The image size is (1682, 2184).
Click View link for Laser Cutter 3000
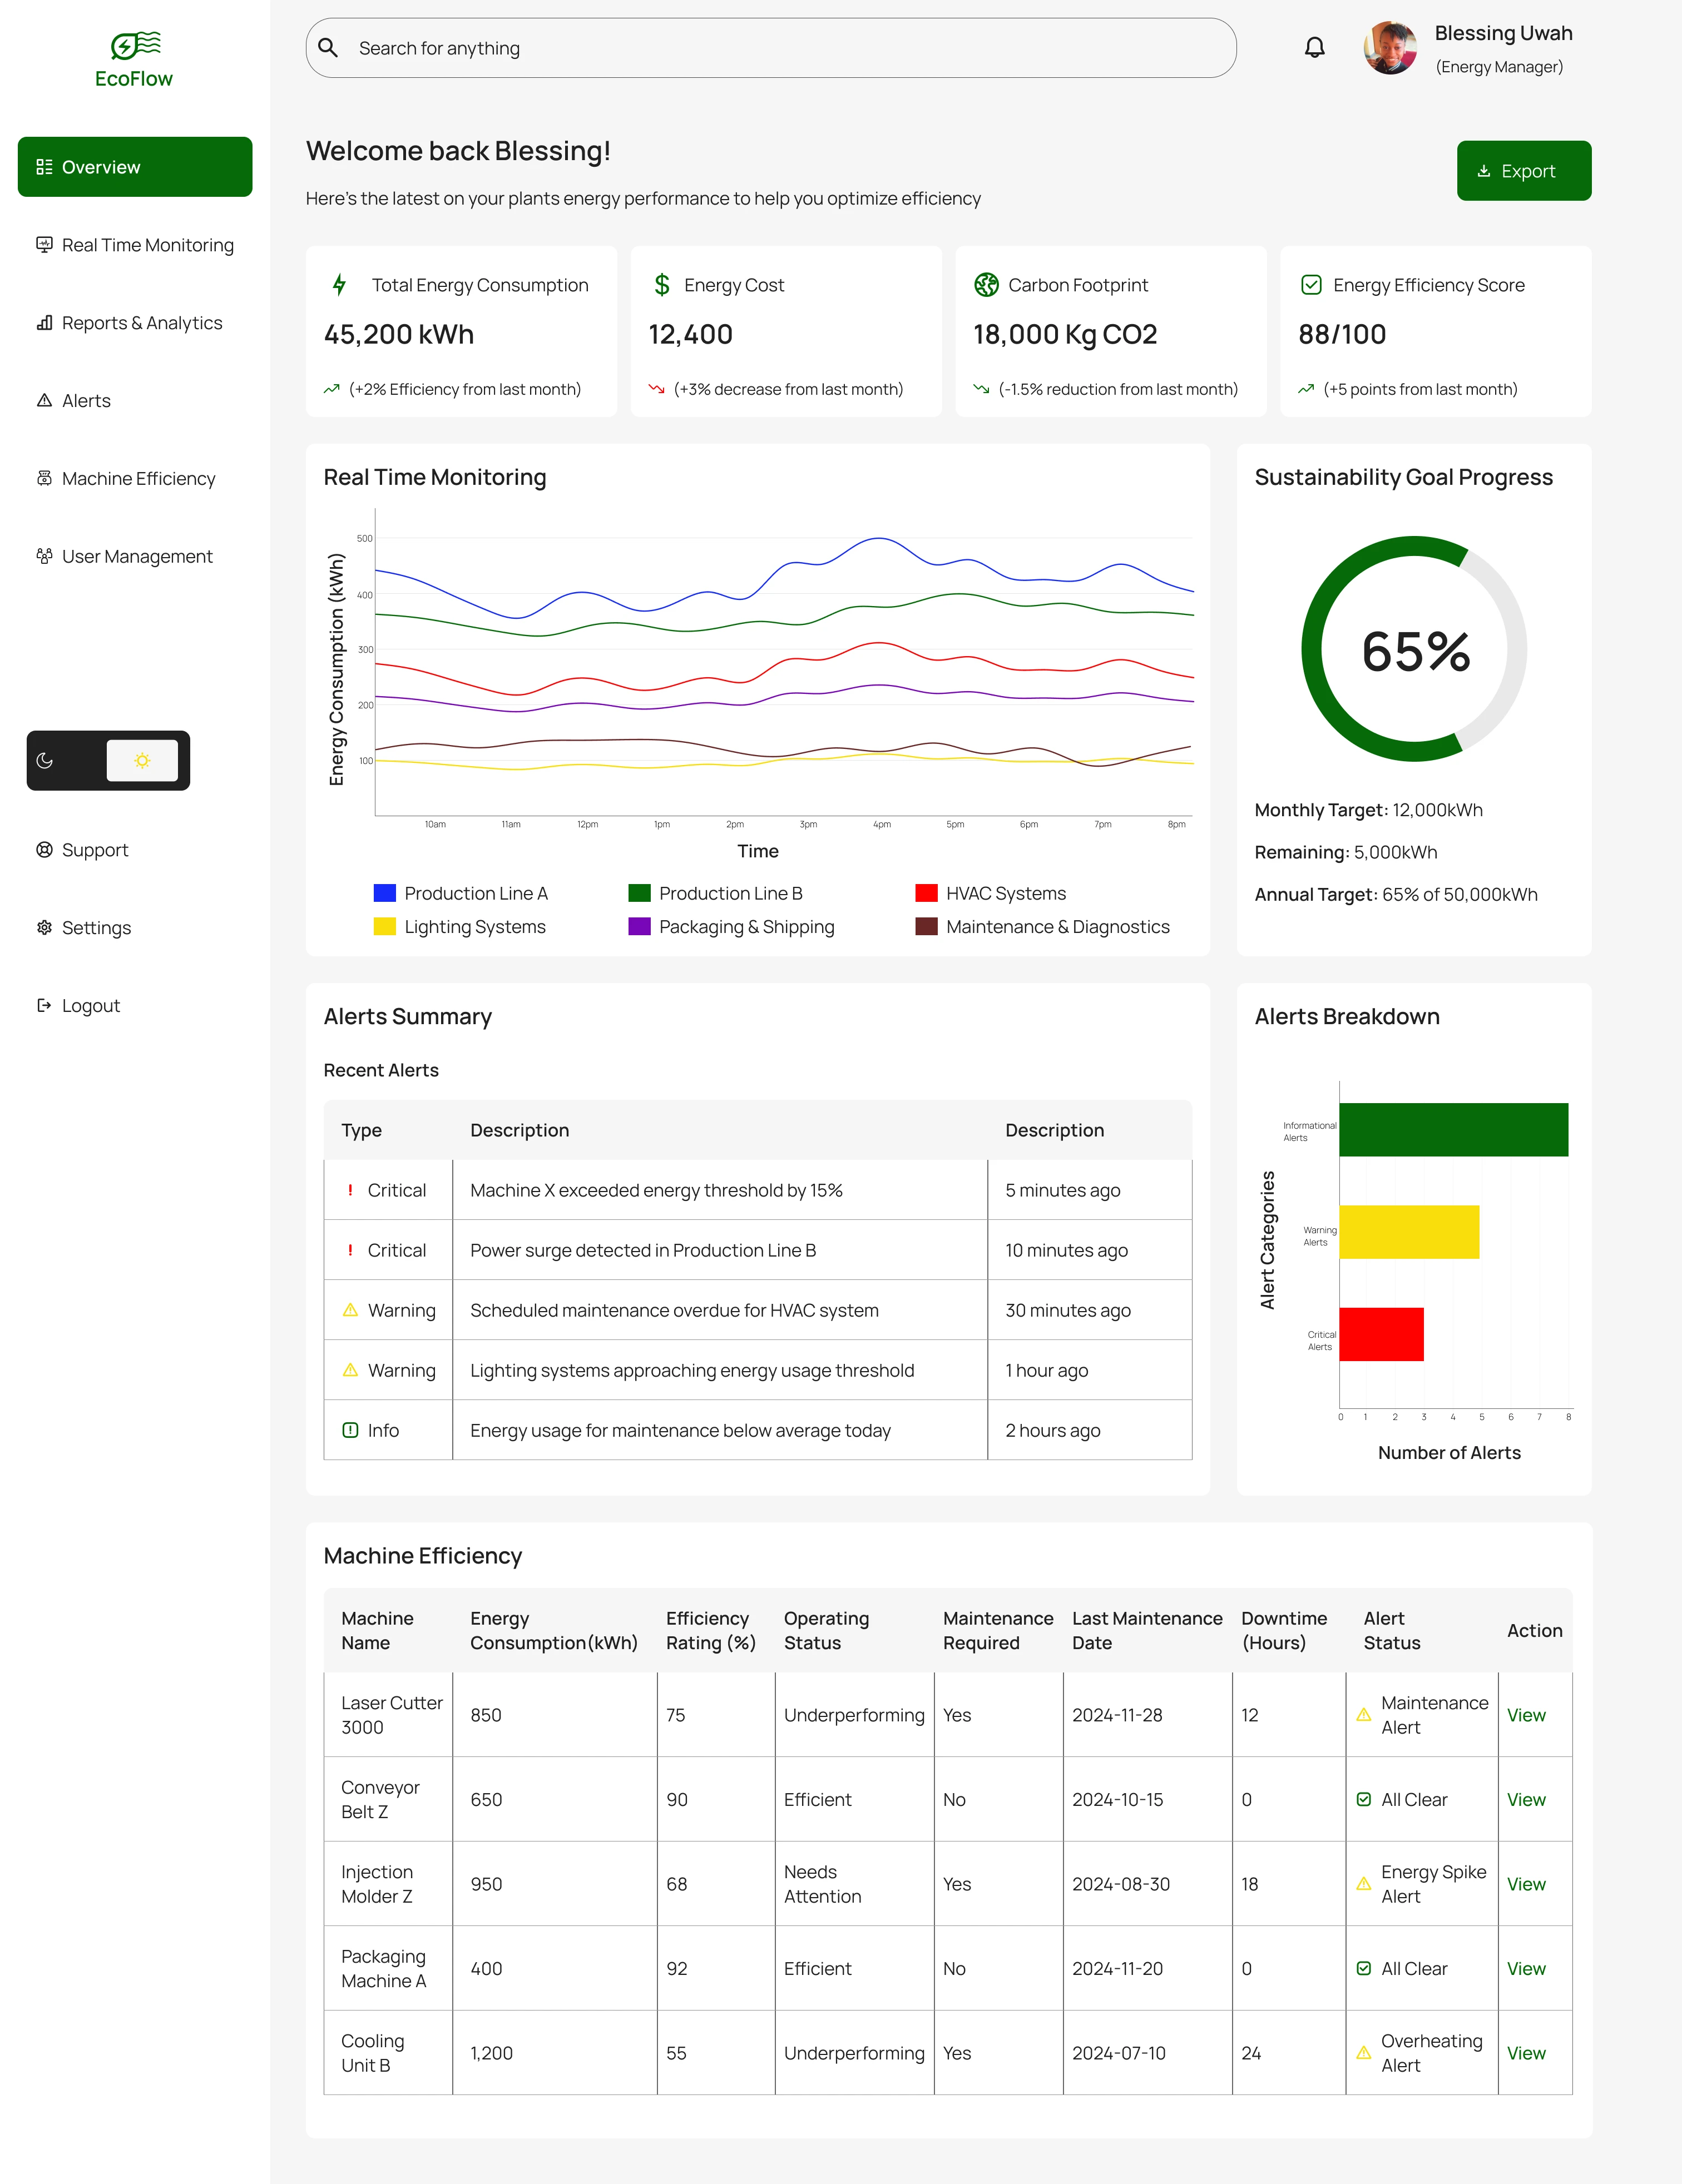pos(1526,1715)
